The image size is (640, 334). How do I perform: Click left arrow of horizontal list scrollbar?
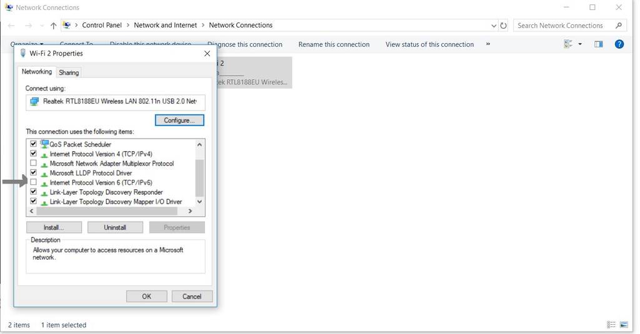click(x=31, y=211)
